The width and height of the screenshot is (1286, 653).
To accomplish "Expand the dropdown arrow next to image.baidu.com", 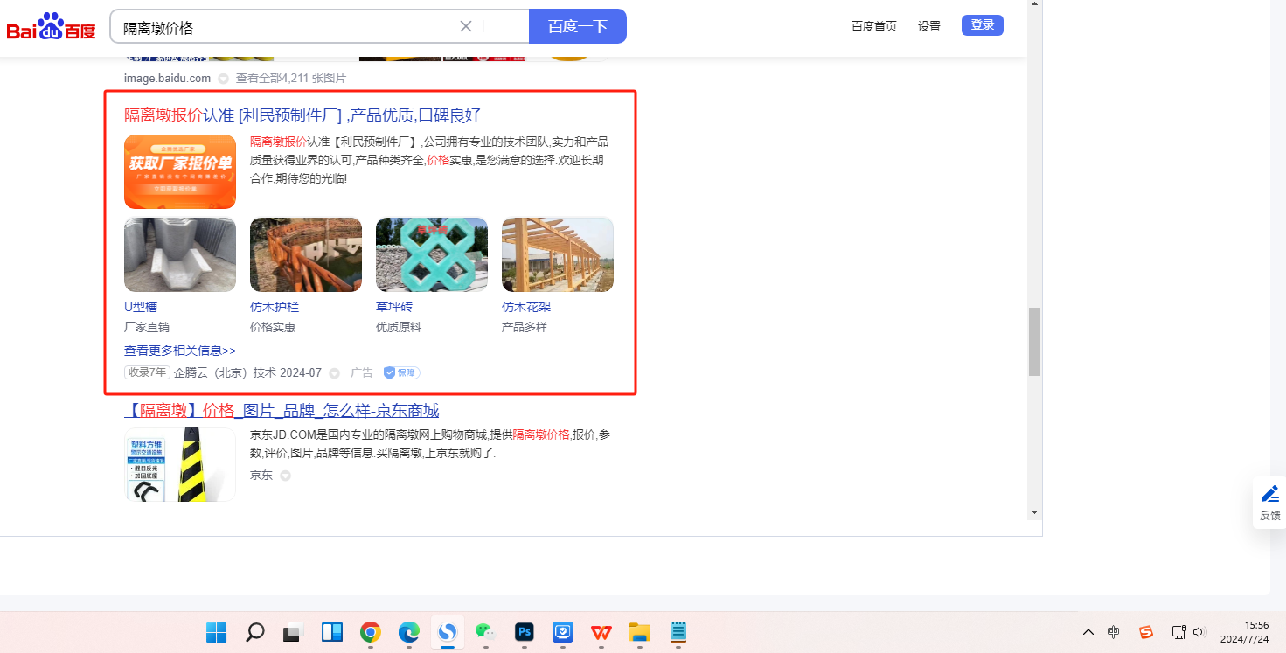I will 223,79.
